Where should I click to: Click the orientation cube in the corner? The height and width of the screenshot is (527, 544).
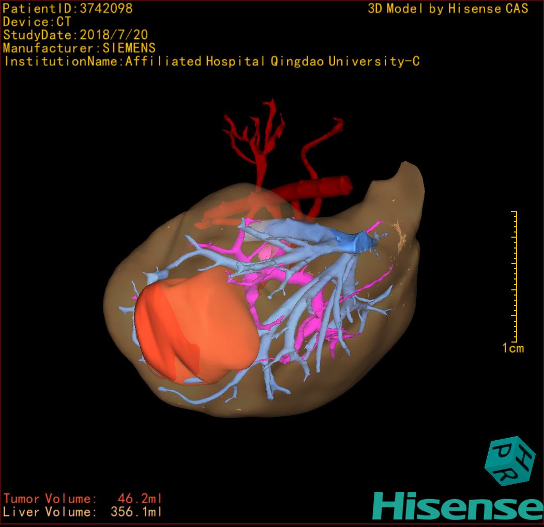pyautogui.click(x=510, y=461)
